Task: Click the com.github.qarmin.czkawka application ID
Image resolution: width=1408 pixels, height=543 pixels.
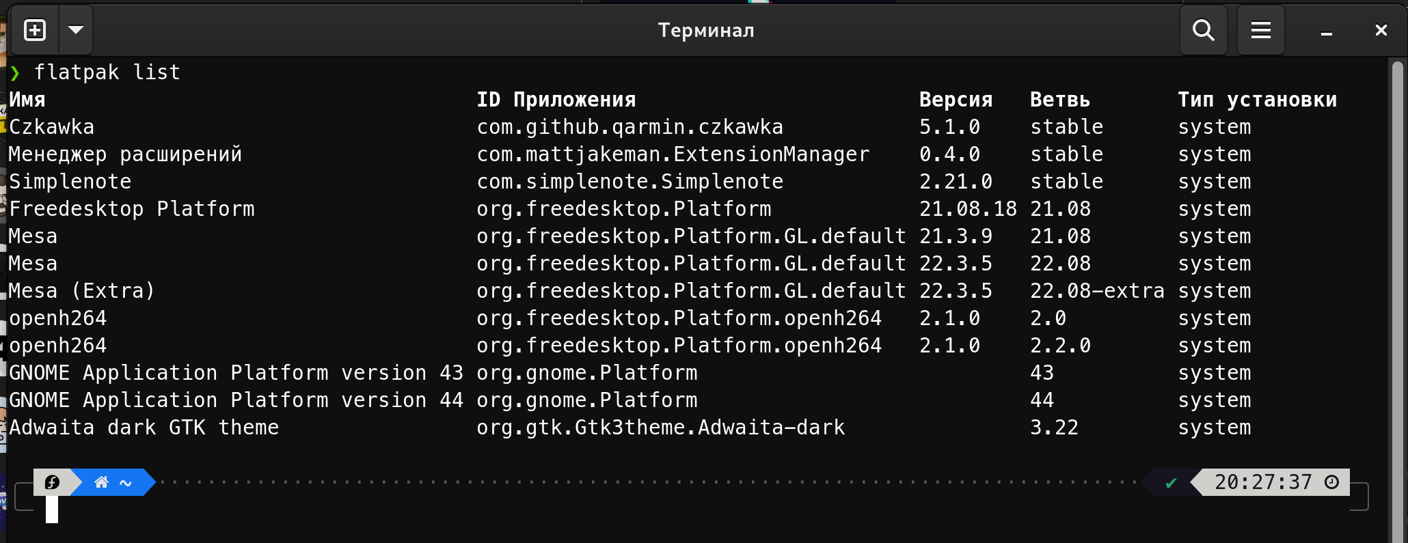Action: click(x=629, y=127)
